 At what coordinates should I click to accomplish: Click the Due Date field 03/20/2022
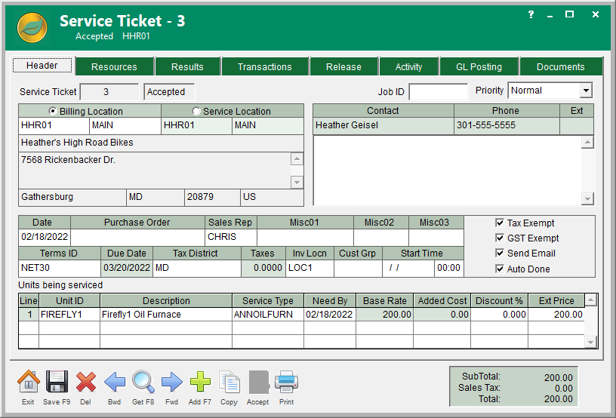(x=127, y=268)
